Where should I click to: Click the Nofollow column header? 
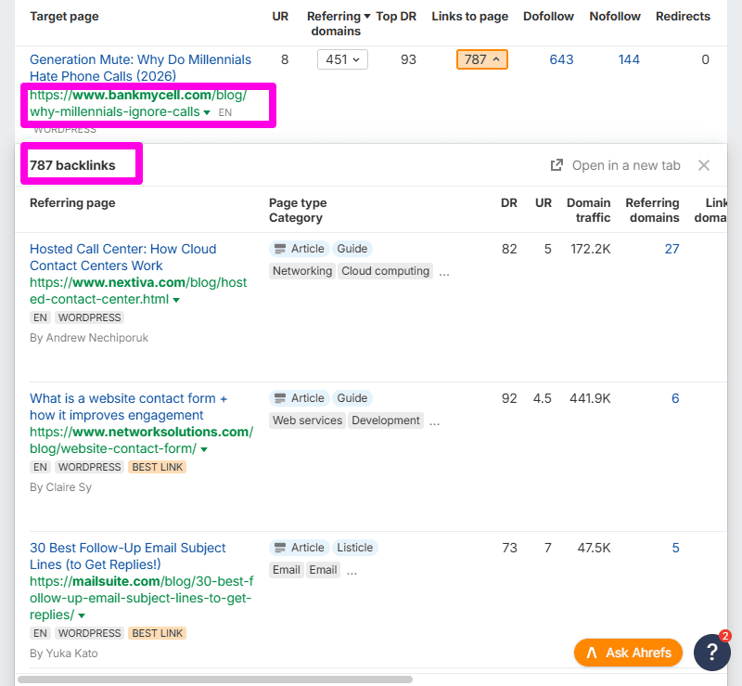coord(615,17)
